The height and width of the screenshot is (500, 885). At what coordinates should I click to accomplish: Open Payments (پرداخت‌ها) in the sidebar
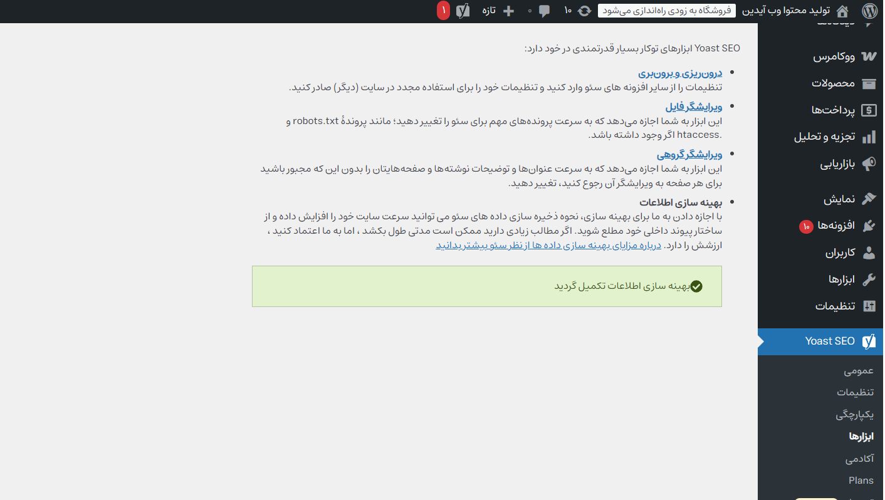click(834, 110)
